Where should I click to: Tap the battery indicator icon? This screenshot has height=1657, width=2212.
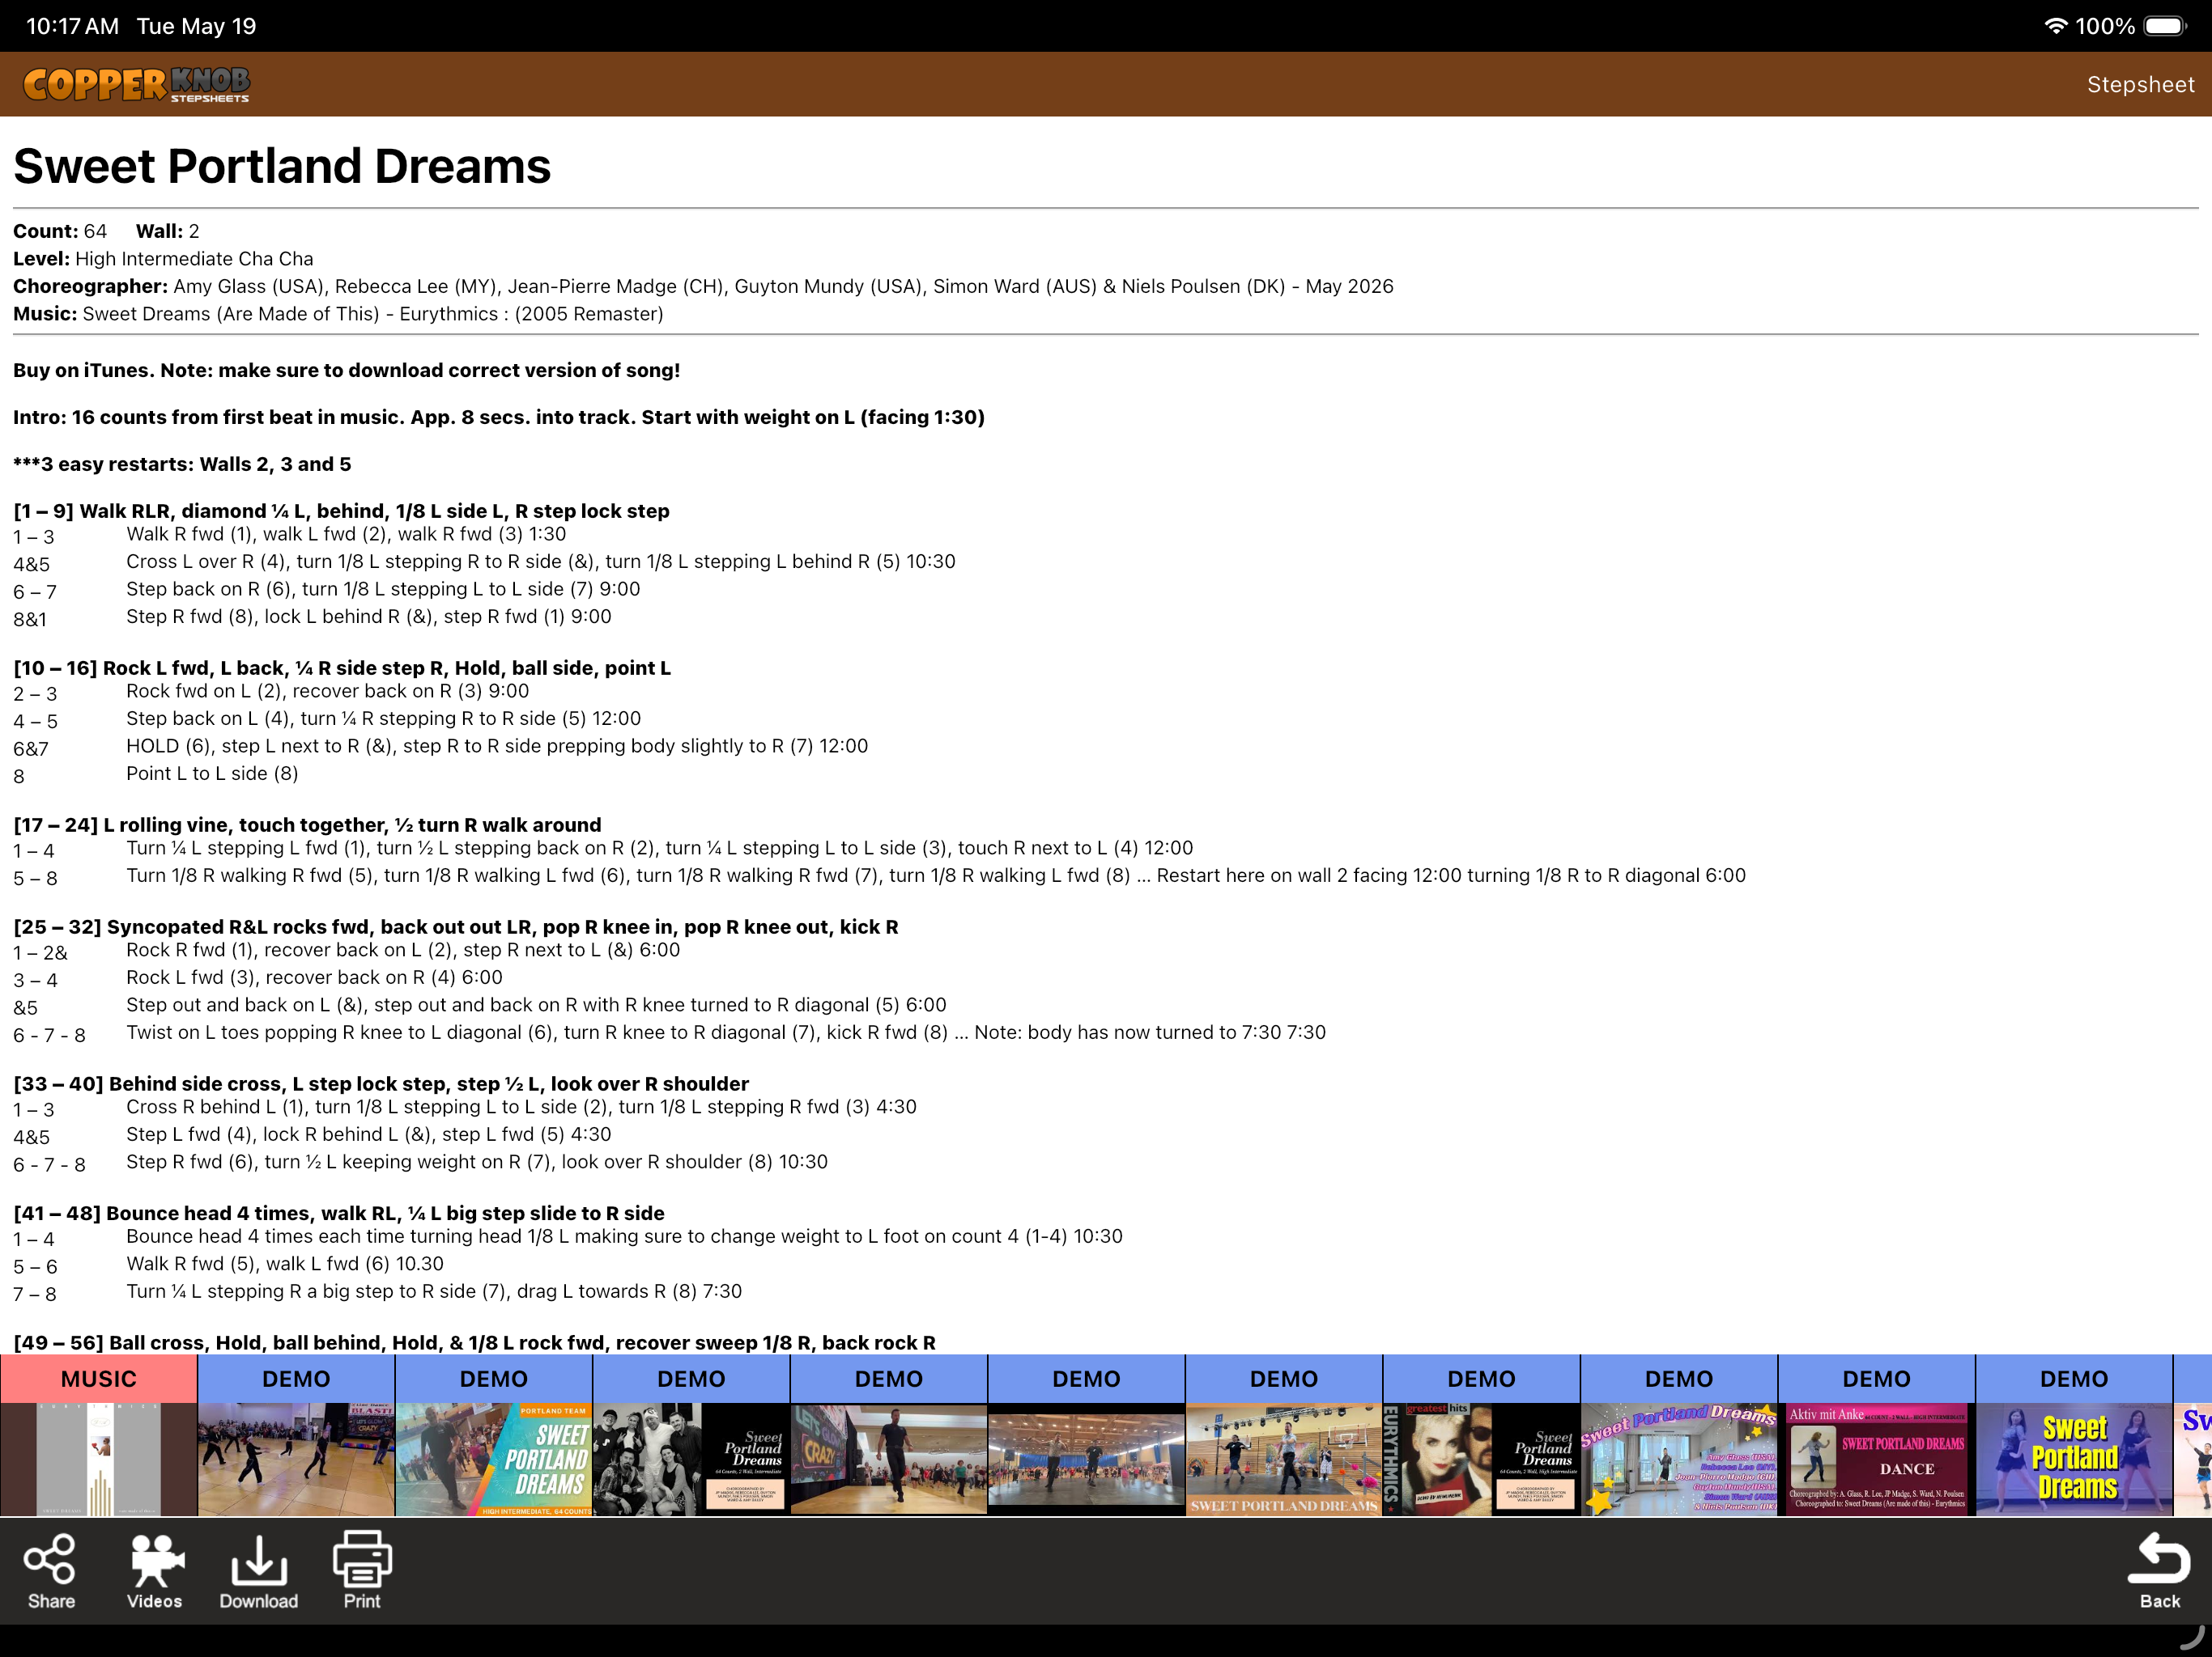point(2165,26)
